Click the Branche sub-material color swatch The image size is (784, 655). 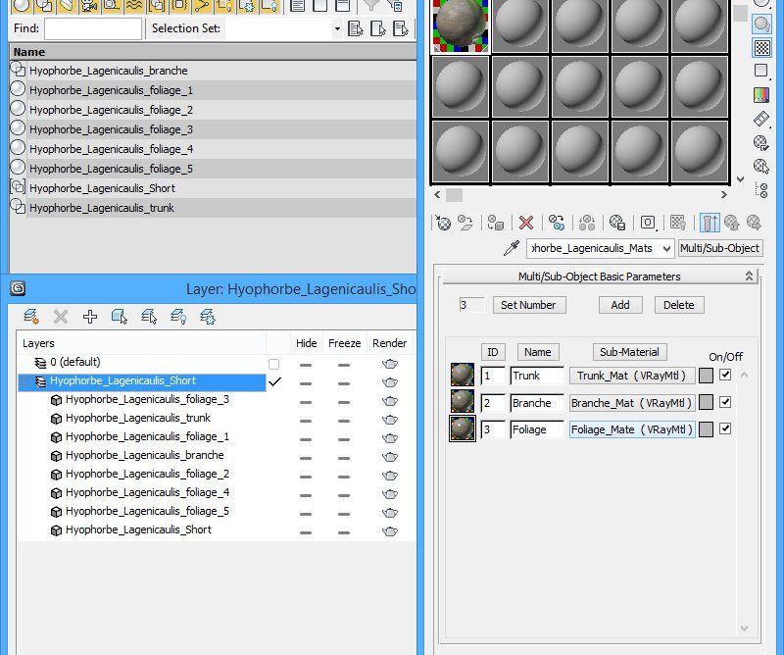706,402
